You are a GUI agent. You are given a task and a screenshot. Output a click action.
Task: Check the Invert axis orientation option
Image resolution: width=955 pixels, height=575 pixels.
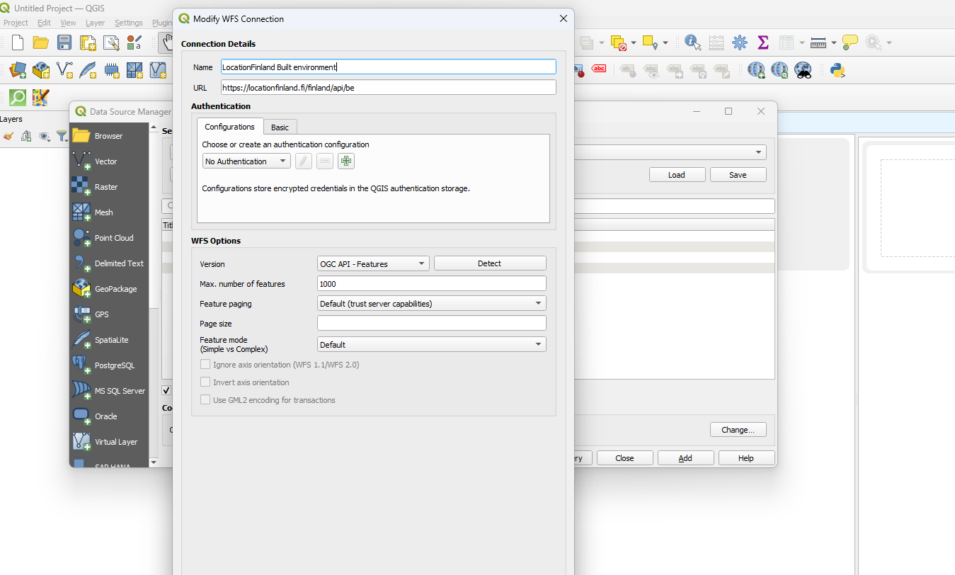205,382
